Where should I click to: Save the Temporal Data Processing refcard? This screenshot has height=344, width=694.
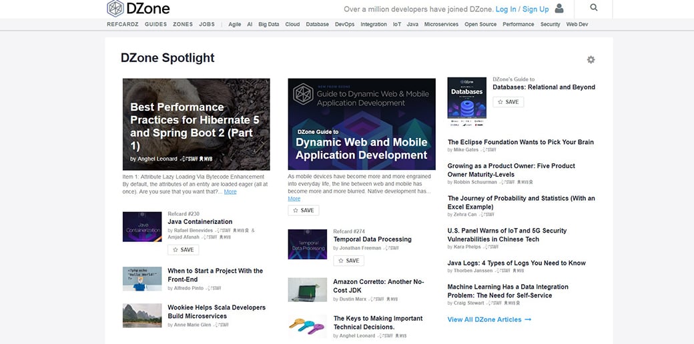click(x=348, y=261)
